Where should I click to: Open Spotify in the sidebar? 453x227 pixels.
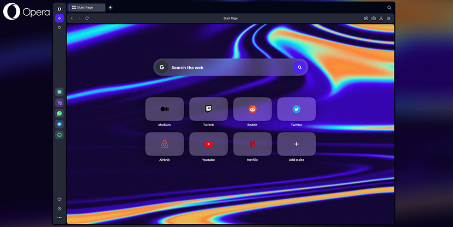point(59,135)
